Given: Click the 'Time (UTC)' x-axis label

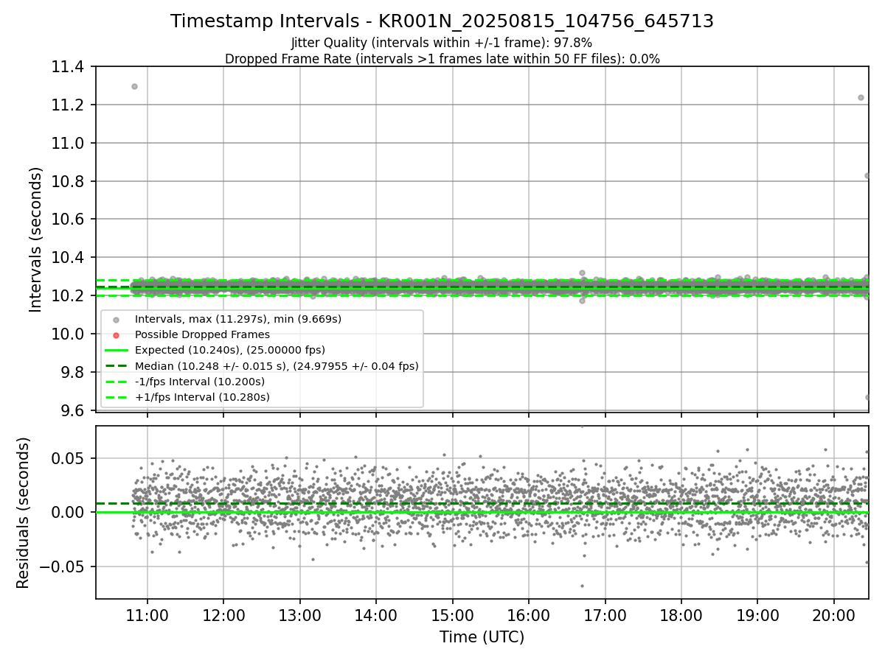Looking at the screenshot, I should (x=482, y=637).
